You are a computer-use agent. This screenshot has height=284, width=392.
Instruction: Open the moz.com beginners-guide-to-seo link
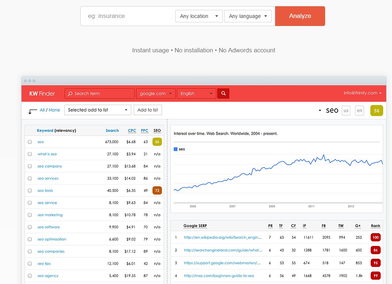(x=219, y=276)
